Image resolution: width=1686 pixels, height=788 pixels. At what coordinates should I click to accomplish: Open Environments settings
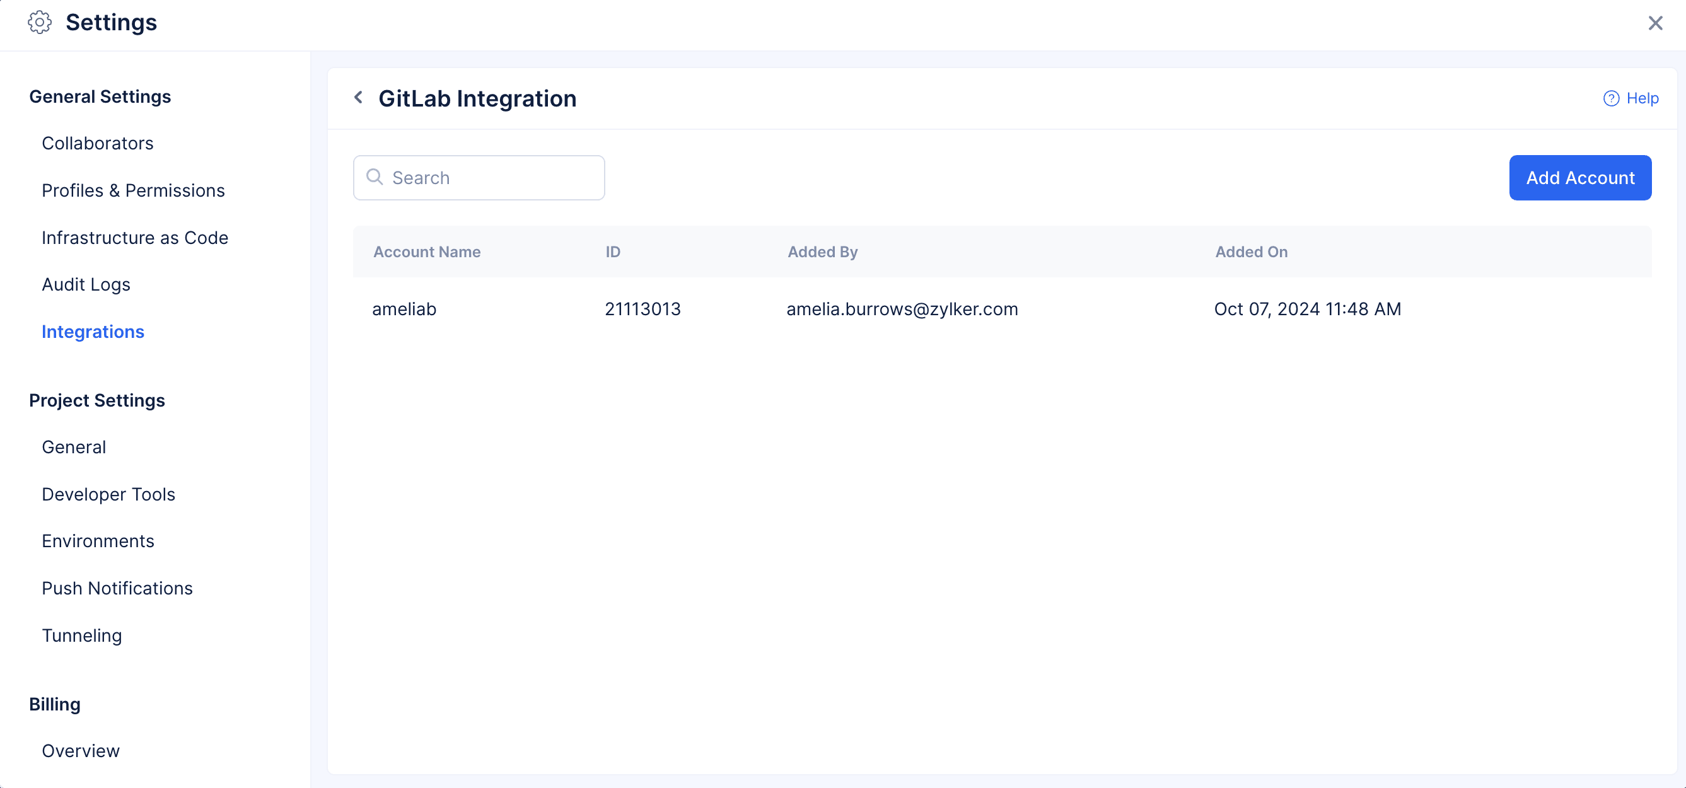[x=98, y=542]
